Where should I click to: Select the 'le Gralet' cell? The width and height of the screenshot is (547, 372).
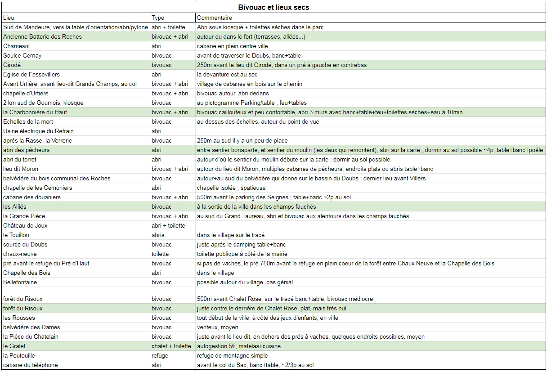point(76,346)
